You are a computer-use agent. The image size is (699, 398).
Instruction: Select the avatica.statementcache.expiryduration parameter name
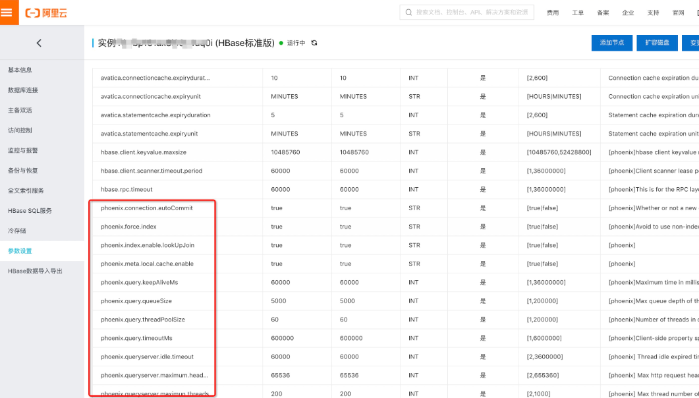(x=155, y=115)
